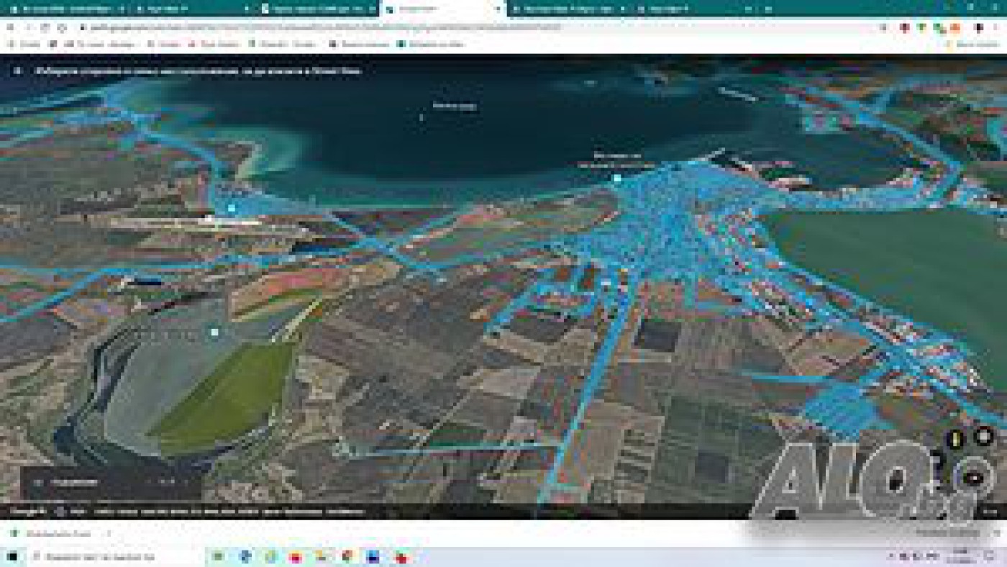Click the Windows taskbar search box
This screenshot has height=567, width=1007.
click(101, 557)
